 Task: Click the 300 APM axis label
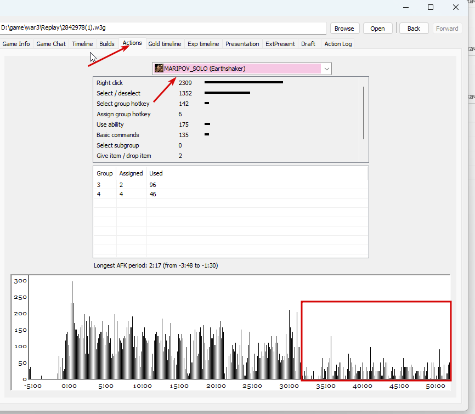pos(20,281)
